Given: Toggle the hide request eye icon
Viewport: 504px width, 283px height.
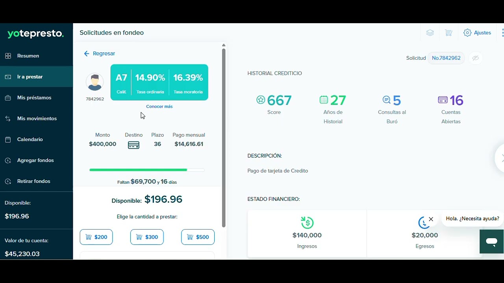Looking at the screenshot, I should [x=476, y=58].
